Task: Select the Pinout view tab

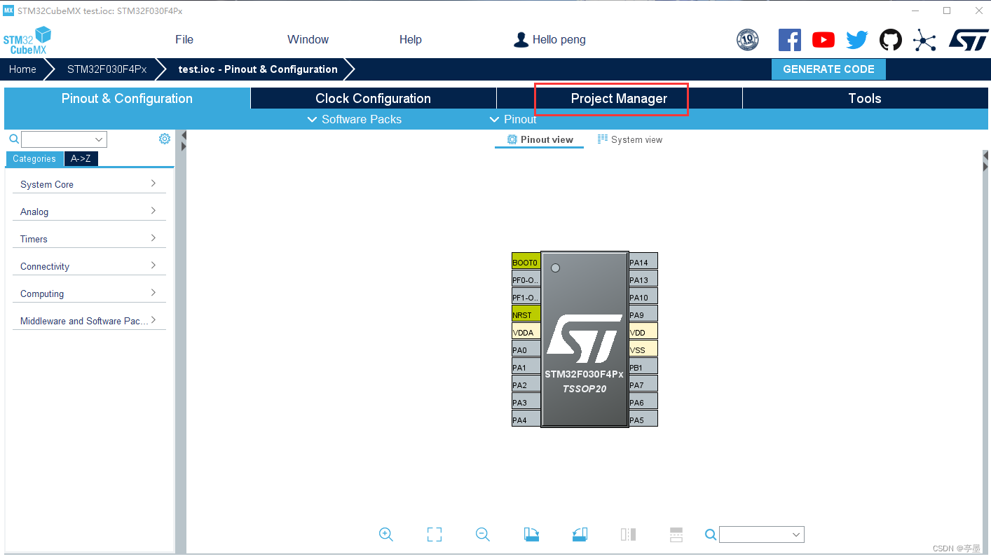Action: click(x=540, y=140)
